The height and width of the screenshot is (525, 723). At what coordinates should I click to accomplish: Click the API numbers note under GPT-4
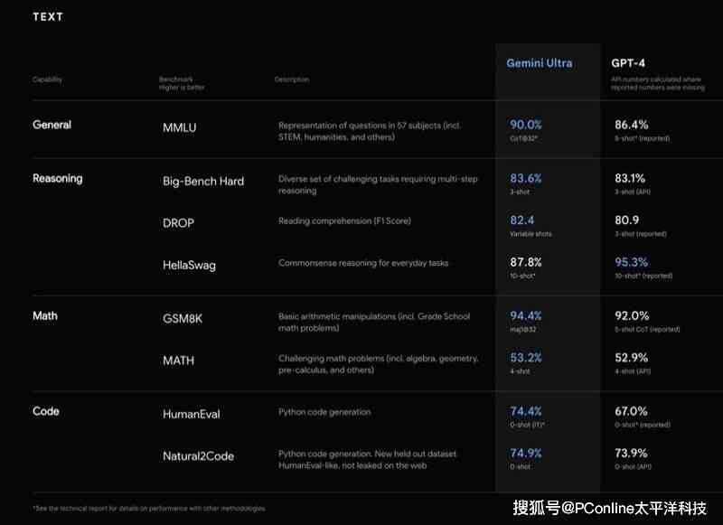click(x=658, y=83)
